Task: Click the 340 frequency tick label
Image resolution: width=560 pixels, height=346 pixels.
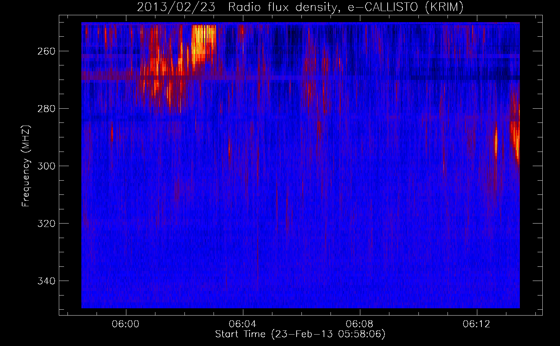Action: pyautogui.click(x=46, y=281)
